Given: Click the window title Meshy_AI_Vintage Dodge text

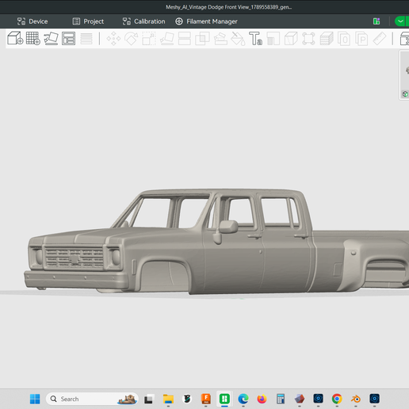Looking at the screenshot, I should pyautogui.click(x=228, y=7).
